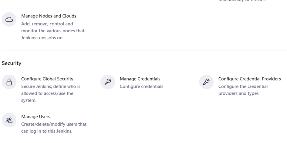Click the 'providers and types' text line
Image resolution: width=287 pixels, height=143 pixels.
[x=238, y=93]
